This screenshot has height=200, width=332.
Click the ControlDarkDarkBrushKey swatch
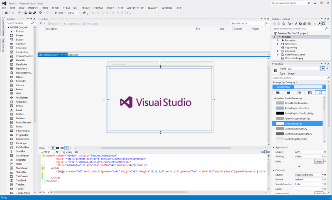(x=280, y=134)
